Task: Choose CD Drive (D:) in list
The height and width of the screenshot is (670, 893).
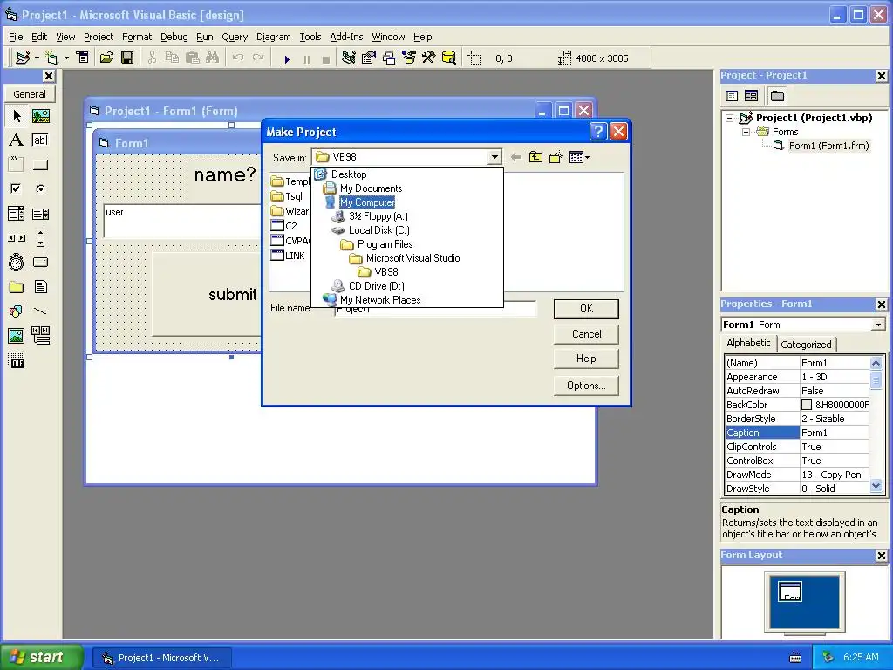Action: pos(377,286)
